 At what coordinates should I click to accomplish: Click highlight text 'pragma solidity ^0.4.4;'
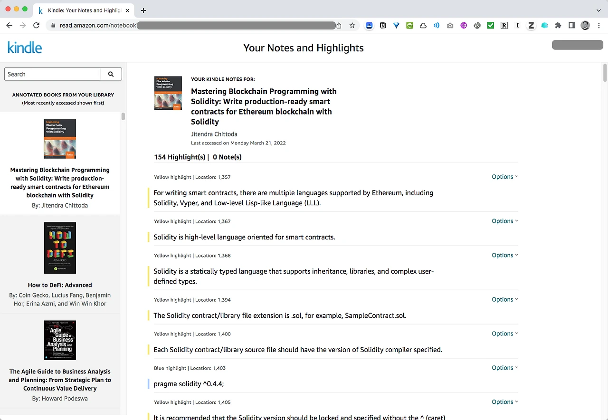[x=189, y=384]
